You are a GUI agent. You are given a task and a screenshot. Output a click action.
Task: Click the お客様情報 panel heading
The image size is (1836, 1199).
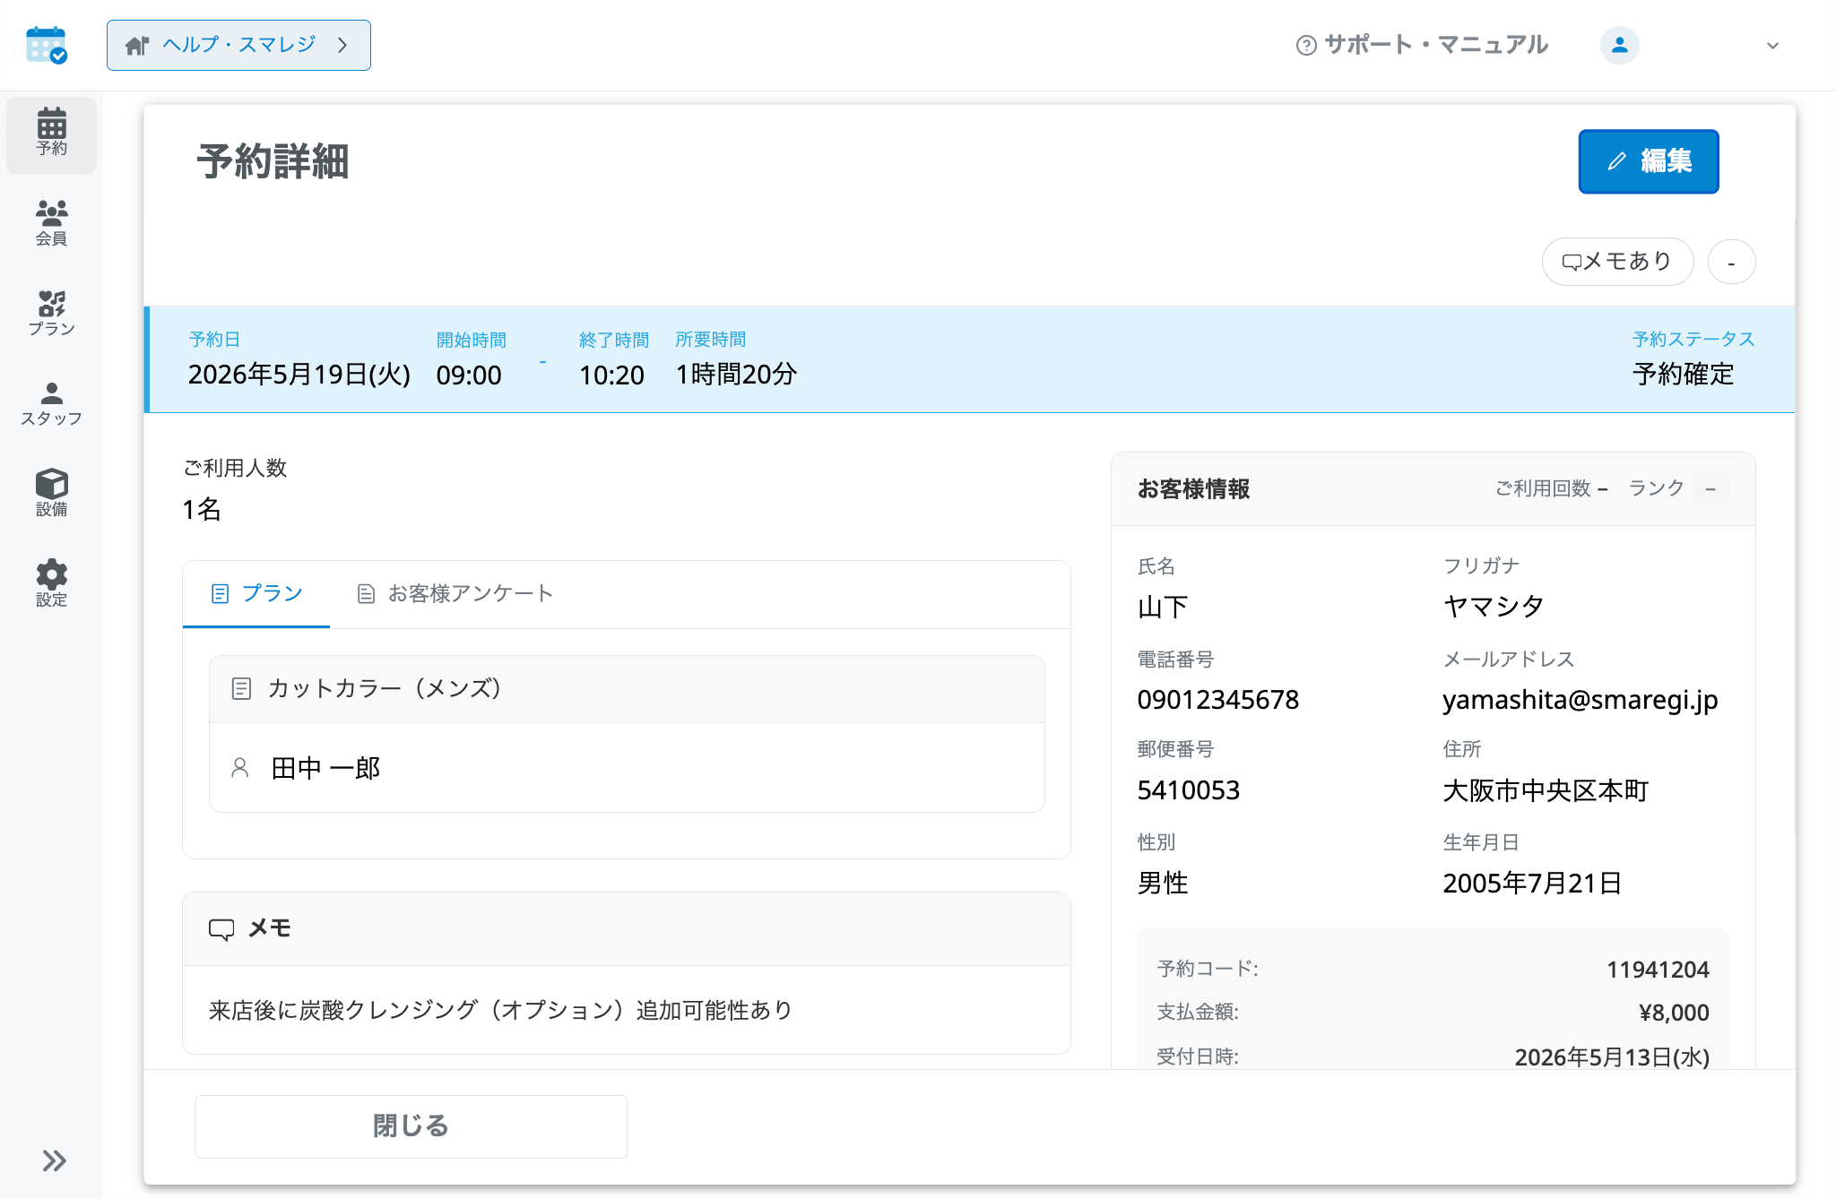tap(1193, 489)
